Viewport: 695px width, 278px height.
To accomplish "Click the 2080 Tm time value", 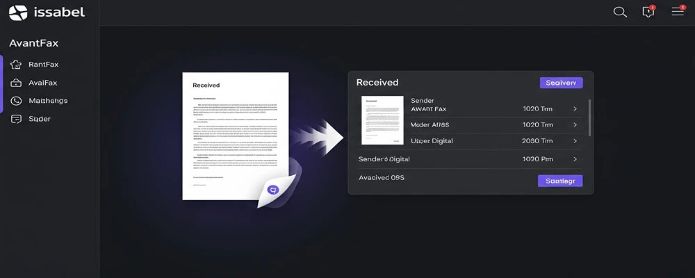I will pyautogui.click(x=538, y=141).
